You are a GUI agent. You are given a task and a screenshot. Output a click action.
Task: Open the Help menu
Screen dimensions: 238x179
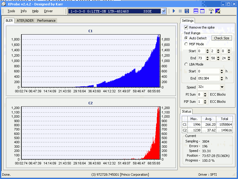35,11
